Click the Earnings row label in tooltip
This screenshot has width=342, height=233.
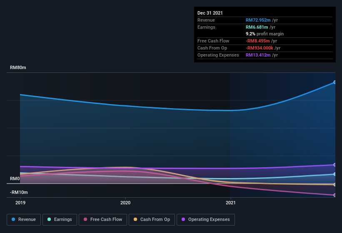[206, 27]
